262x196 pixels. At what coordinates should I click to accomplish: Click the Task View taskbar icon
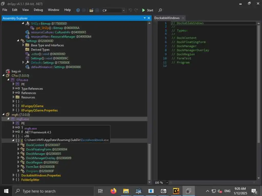coord(100,191)
